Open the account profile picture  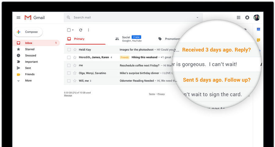tap(257, 17)
